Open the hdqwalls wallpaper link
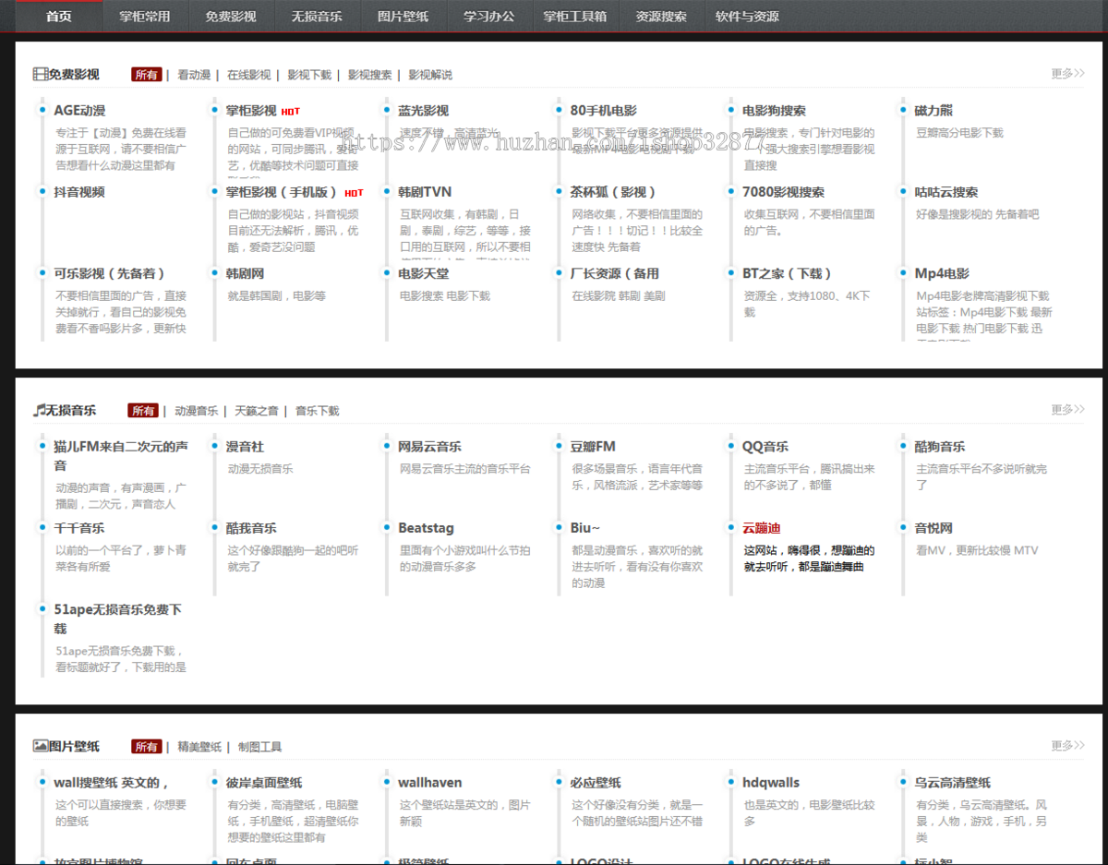This screenshot has height=865, width=1108. (771, 783)
